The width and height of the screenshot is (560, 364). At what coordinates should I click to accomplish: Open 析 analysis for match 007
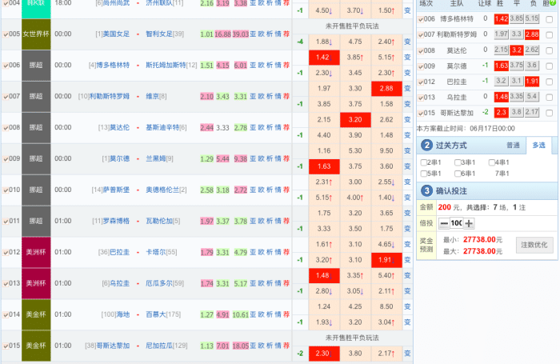pyautogui.click(x=270, y=96)
